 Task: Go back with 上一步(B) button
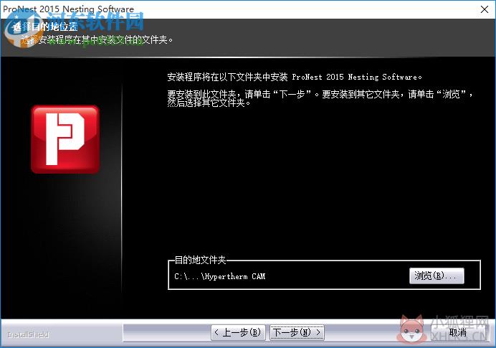pos(238,332)
